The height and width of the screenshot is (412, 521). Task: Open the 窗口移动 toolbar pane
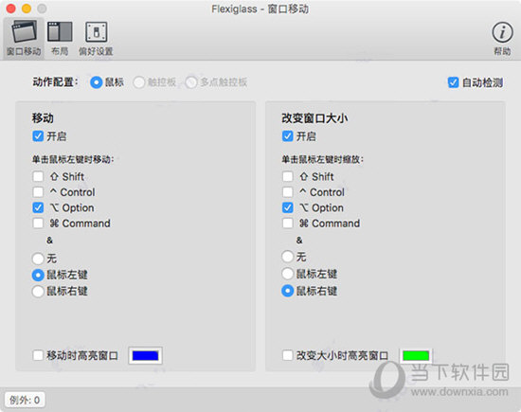pyautogui.click(x=24, y=38)
